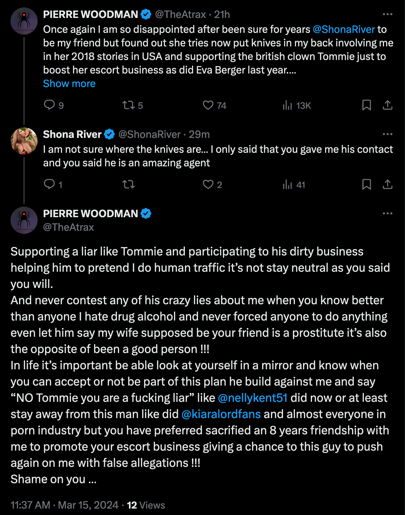Like Shona River's reply

[x=208, y=184]
